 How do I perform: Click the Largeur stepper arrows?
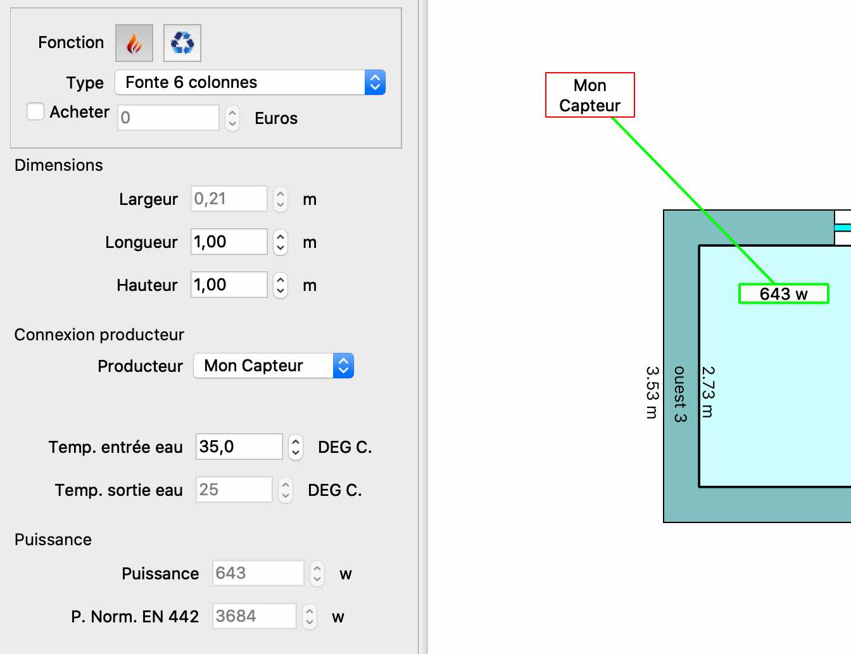point(281,199)
